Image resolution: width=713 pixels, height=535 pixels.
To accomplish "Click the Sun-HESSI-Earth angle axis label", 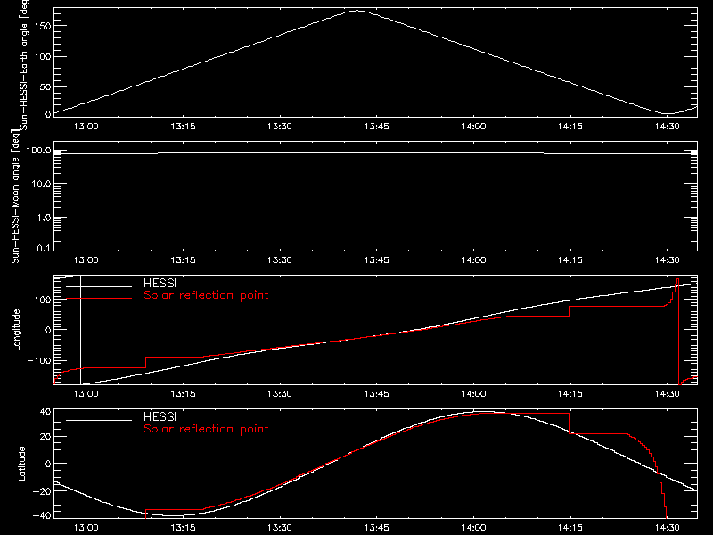I will [24, 63].
